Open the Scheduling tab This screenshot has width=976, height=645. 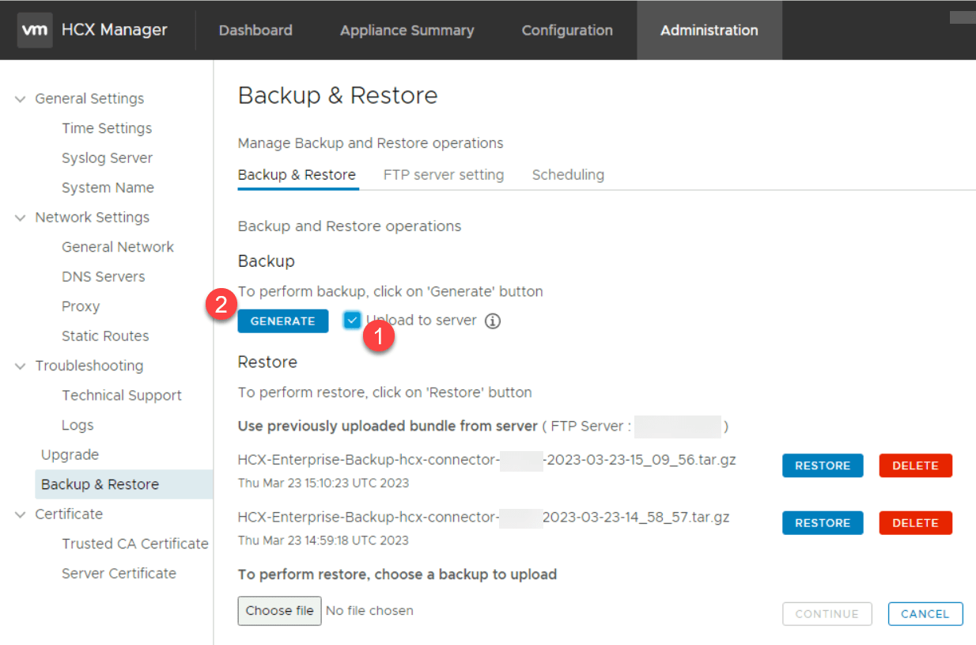567,175
